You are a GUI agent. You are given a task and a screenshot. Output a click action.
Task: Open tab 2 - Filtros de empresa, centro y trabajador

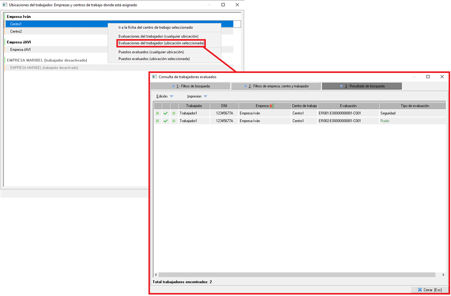tap(276, 86)
